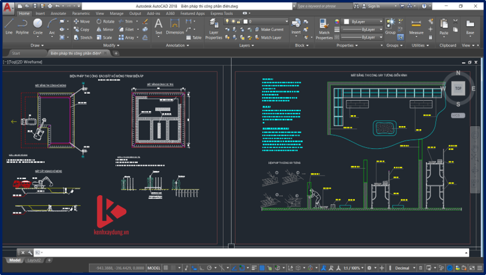
Task: Click the Text annotation tool
Action: 158,26
